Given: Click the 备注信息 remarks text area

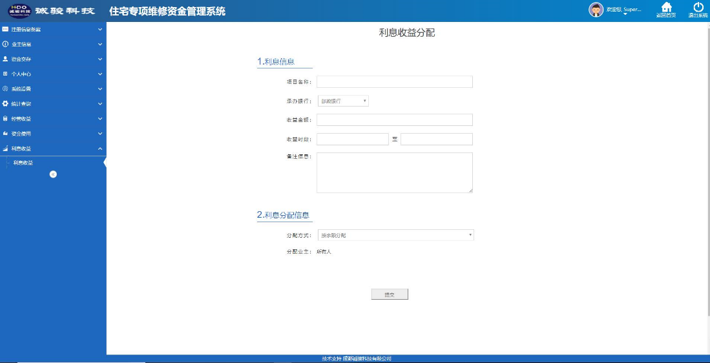Looking at the screenshot, I should tap(394, 172).
